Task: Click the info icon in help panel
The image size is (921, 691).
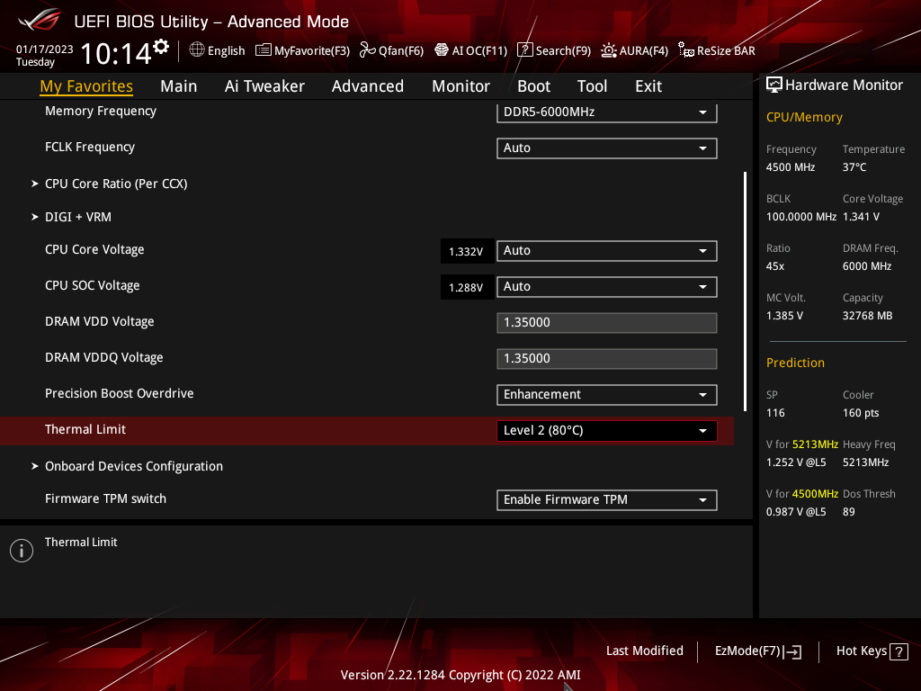Action: coord(22,551)
